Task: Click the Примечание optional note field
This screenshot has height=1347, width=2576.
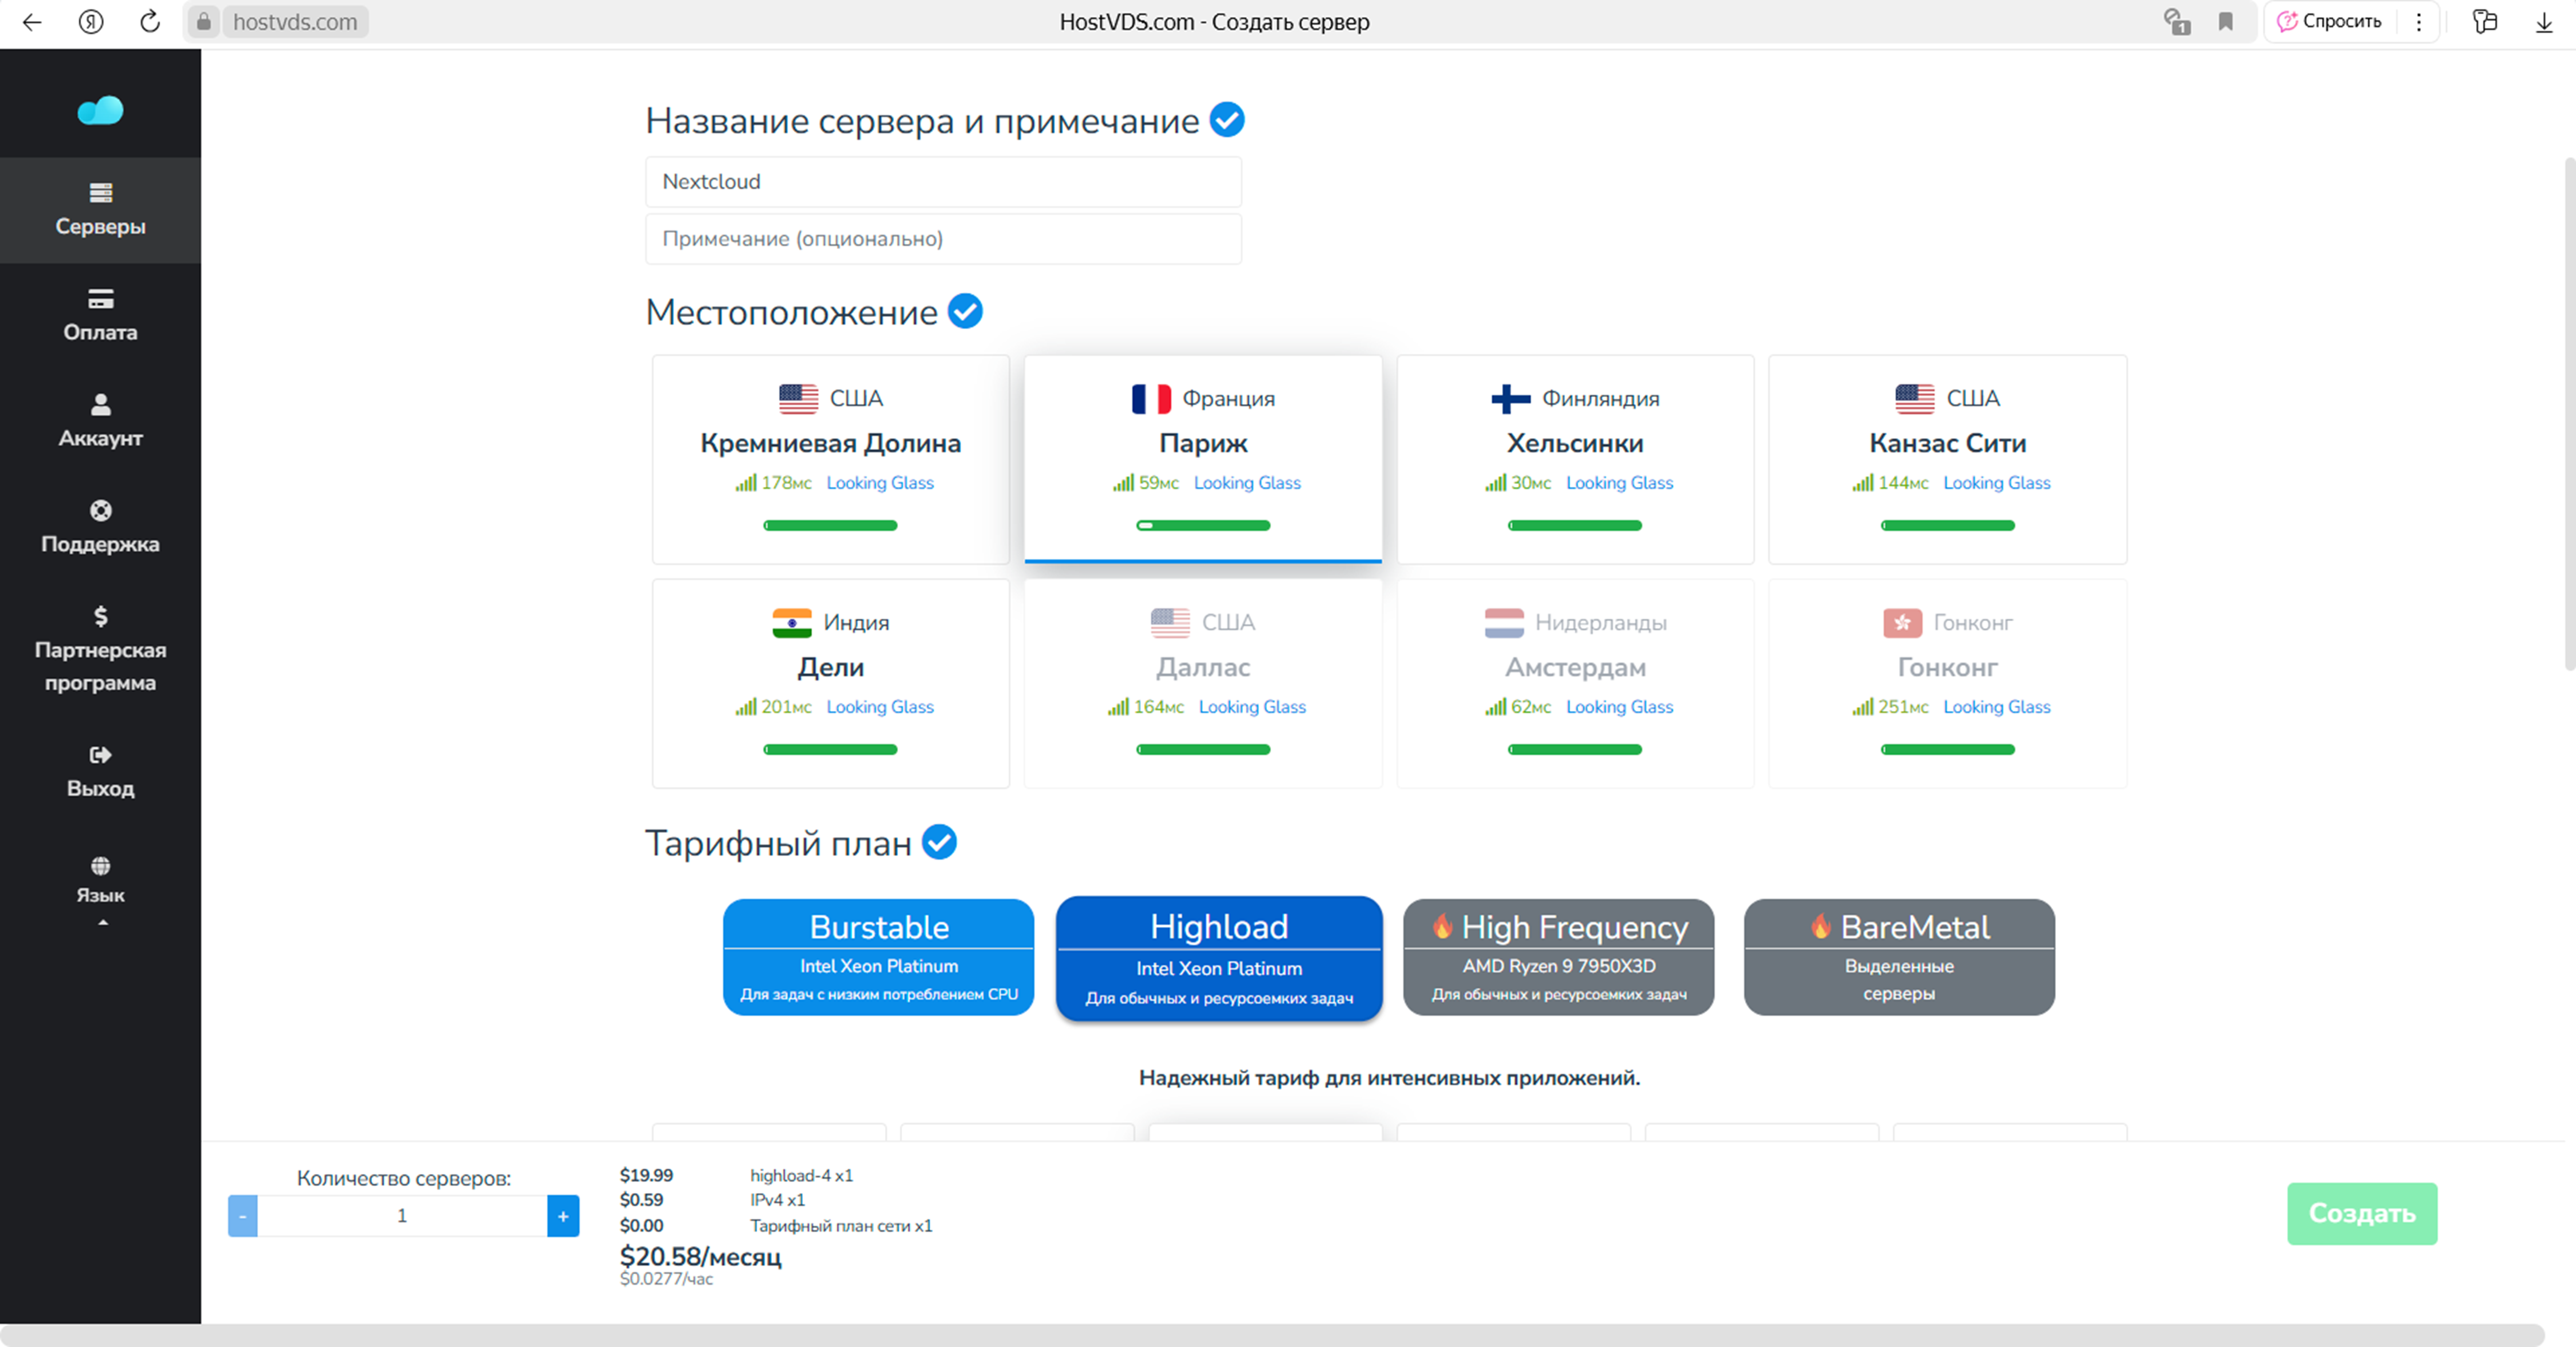Action: (943, 239)
